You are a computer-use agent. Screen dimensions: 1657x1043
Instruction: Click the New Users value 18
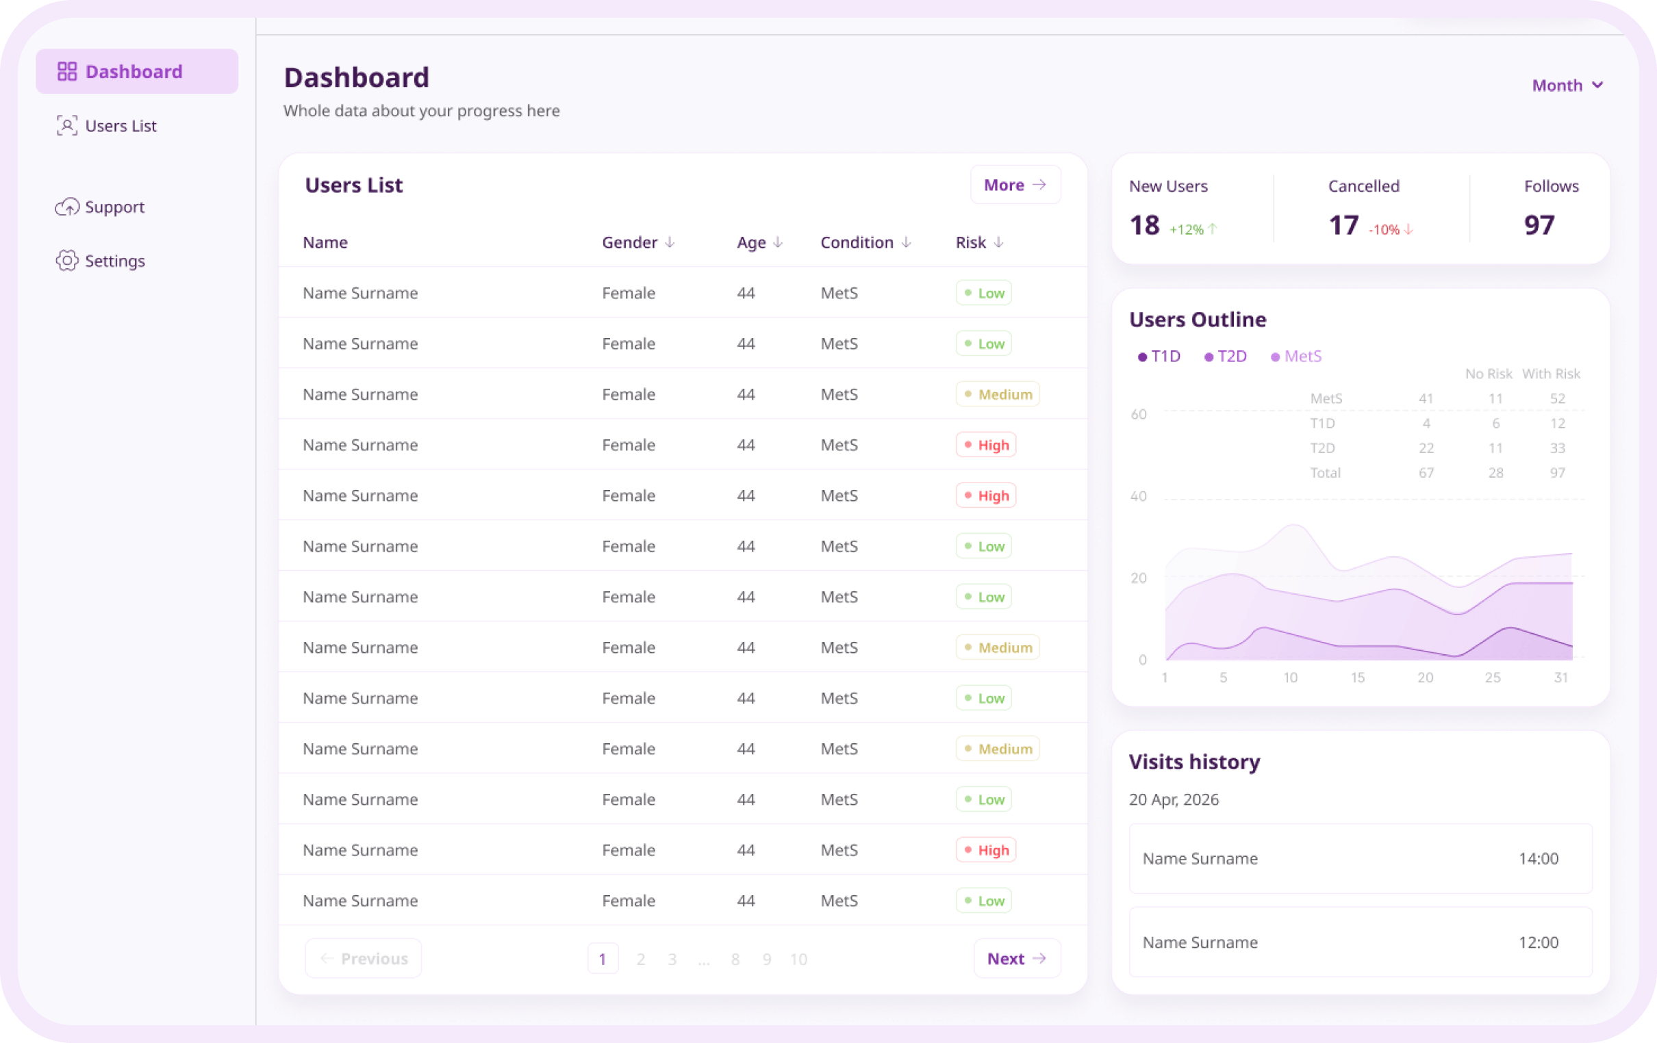(1144, 226)
